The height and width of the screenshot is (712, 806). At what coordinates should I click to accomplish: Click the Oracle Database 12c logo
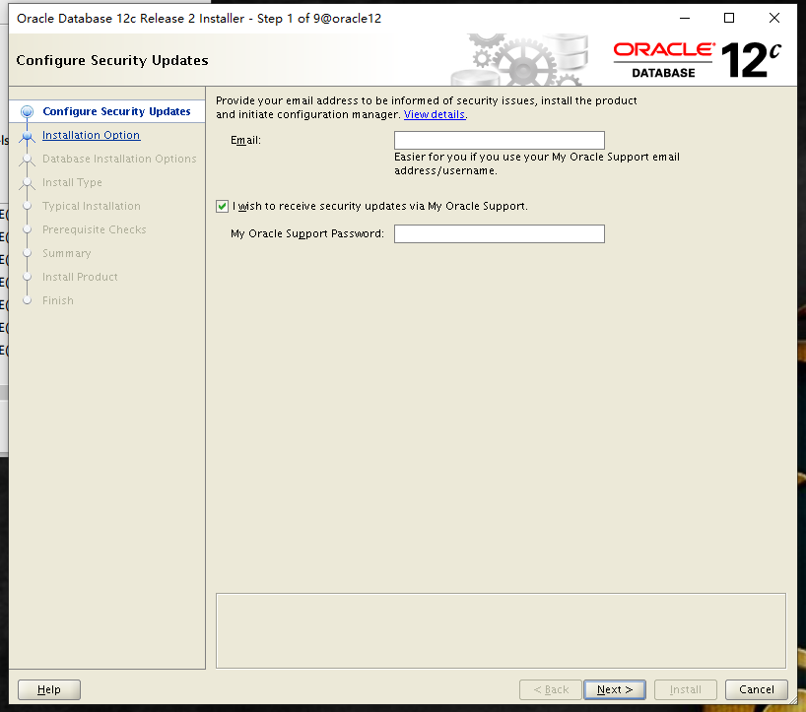697,60
